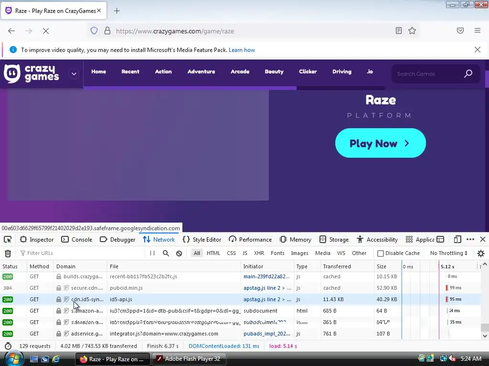Dismiss the Media Feature Pack notification

(x=478, y=50)
